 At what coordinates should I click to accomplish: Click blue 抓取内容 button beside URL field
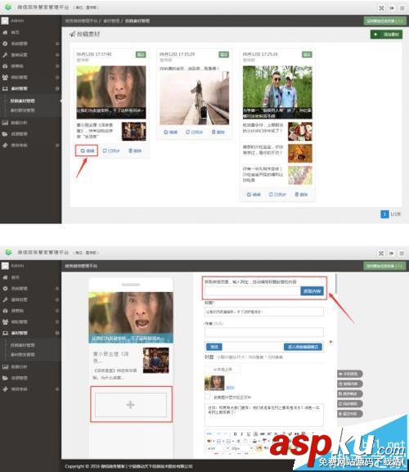312,291
